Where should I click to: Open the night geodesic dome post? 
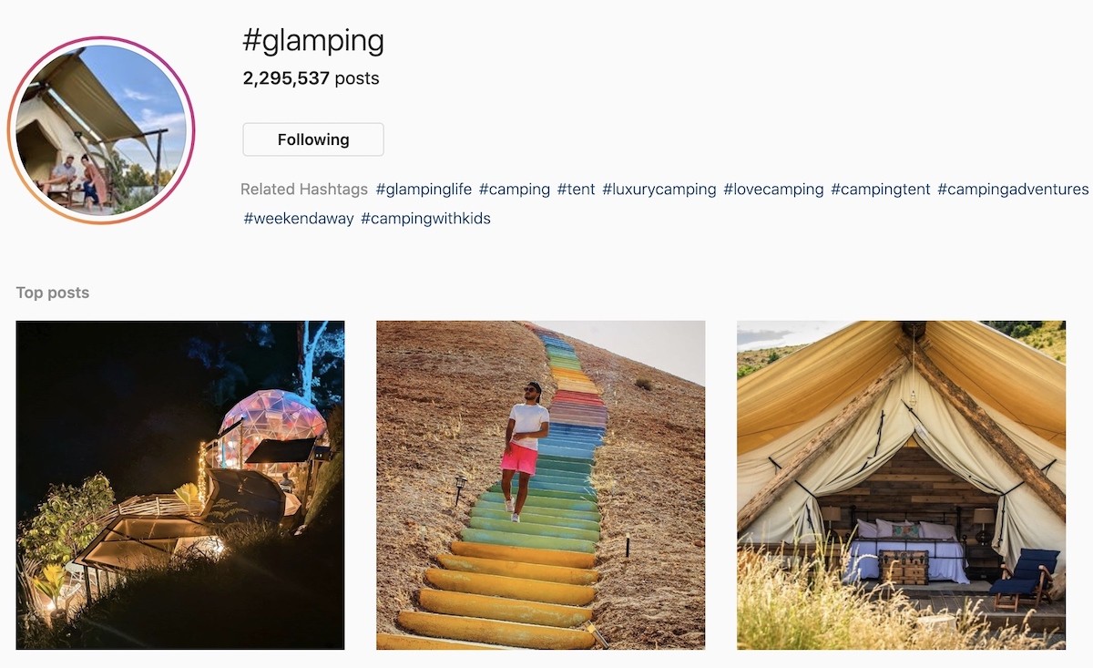pyautogui.click(x=180, y=485)
